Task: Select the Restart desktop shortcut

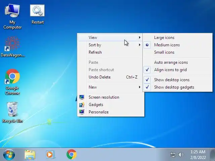Action: (x=37, y=14)
